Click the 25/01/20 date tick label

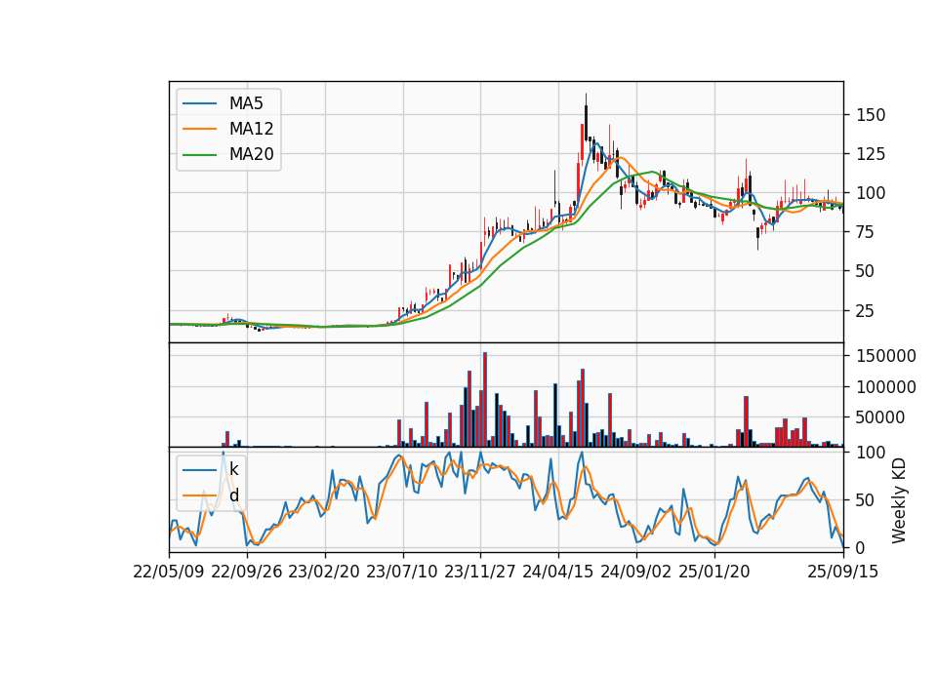pos(714,572)
